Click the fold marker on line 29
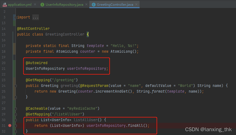The height and width of the screenshot is (135, 236). (x=15, y=114)
